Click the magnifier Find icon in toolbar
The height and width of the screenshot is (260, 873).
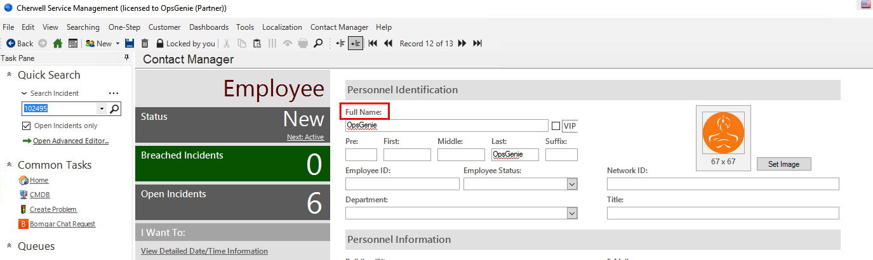(318, 43)
